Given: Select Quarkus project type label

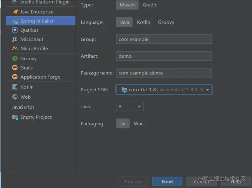Looking at the screenshot, I should [29, 30].
